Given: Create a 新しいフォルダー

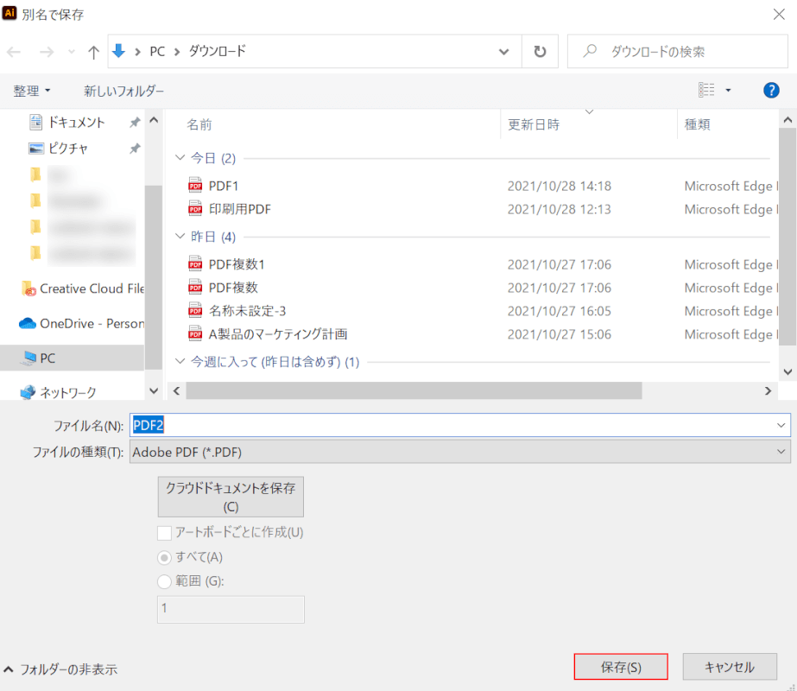Looking at the screenshot, I should pyautogui.click(x=123, y=91).
